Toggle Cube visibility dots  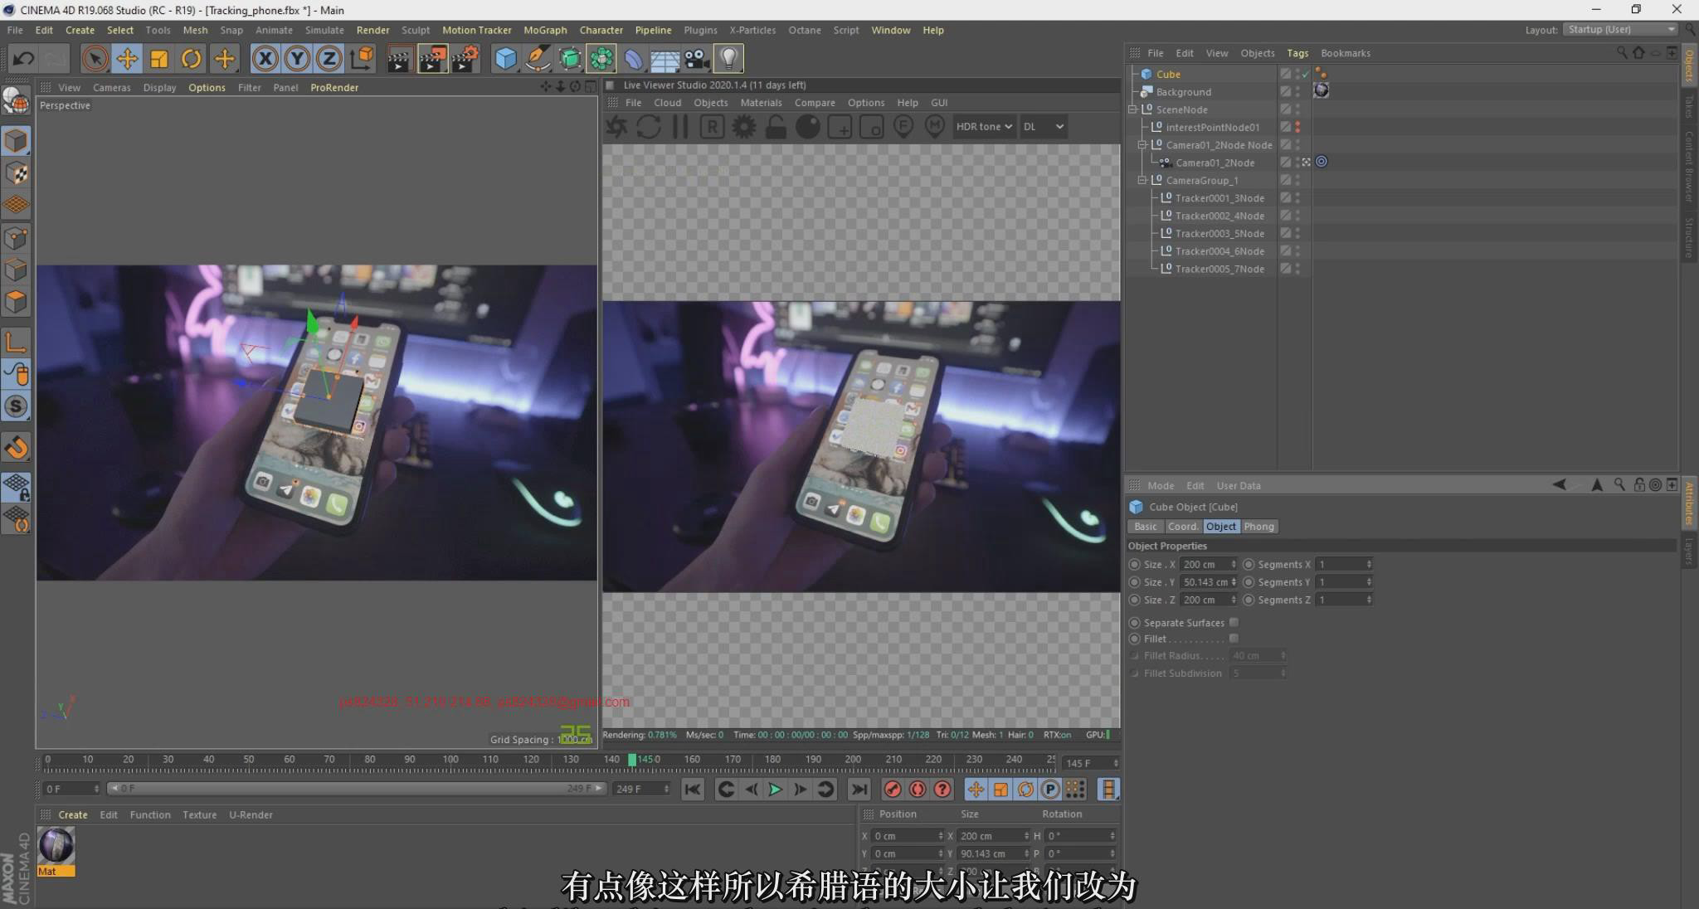click(x=1297, y=74)
